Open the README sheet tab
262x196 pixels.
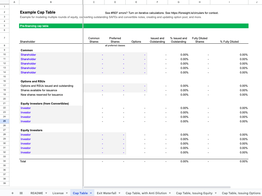point(37,193)
